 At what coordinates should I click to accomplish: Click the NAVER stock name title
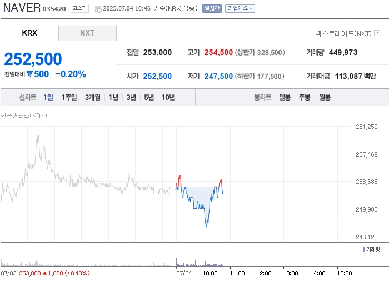coord(22,8)
